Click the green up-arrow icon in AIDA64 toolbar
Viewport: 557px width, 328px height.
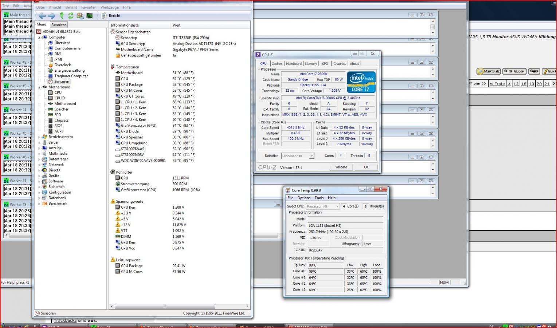[62, 16]
